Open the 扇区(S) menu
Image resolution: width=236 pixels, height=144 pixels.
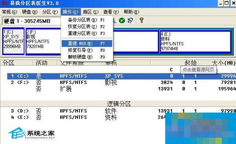90,12
